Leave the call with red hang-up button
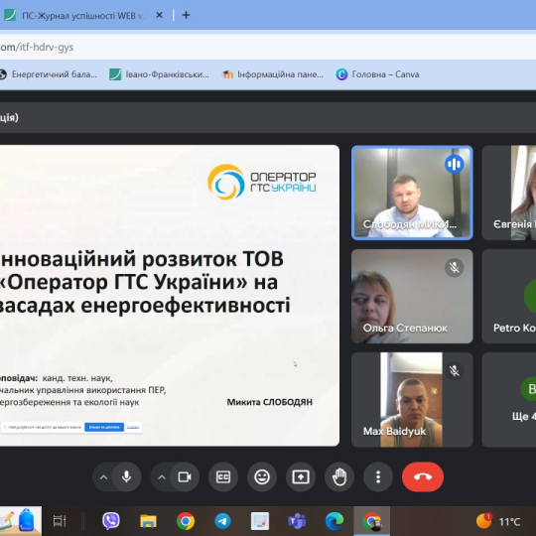536x536 pixels. click(423, 476)
